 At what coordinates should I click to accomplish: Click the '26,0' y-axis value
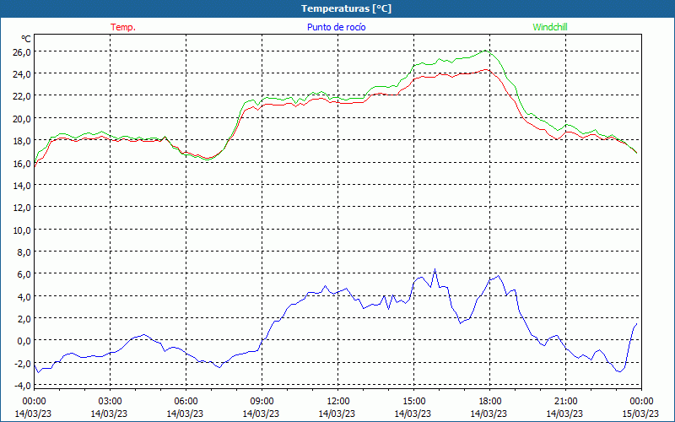click(23, 51)
